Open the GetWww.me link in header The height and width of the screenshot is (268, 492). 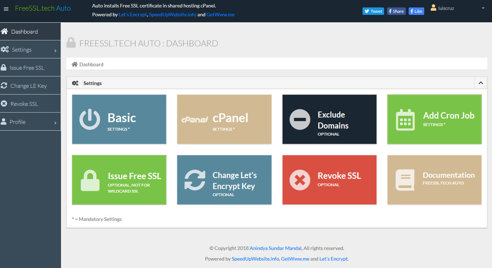(x=220, y=15)
